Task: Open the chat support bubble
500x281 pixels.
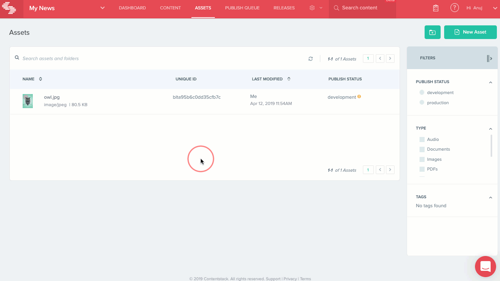Action: click(x=486, y=267)
